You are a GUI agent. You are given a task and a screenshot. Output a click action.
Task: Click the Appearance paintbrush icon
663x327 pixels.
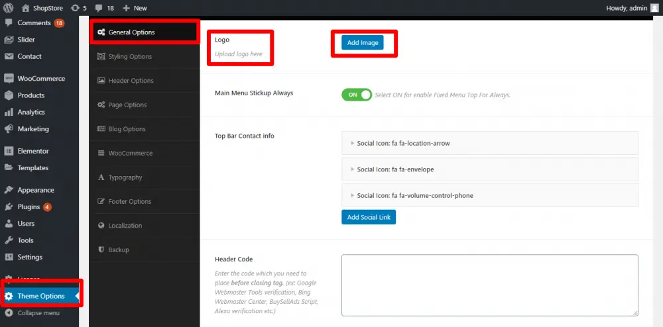(9, 190)
